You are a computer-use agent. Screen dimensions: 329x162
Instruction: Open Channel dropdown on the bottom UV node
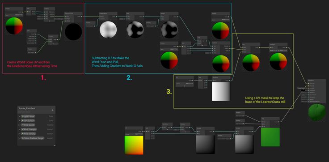coord(139,134)
